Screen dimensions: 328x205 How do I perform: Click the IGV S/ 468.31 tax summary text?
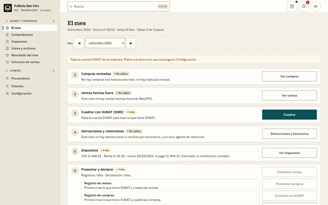156,156
